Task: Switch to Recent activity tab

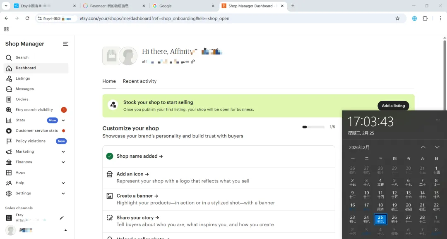Action: coord(140,81)
